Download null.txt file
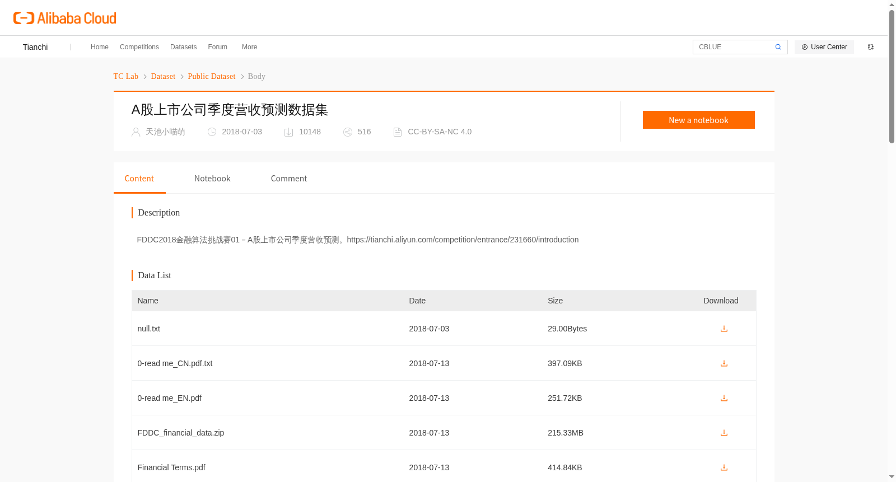 click(724, 329)
